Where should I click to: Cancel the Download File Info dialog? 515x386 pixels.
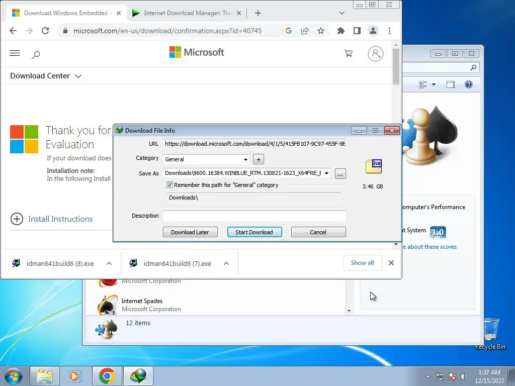[318, 232]
